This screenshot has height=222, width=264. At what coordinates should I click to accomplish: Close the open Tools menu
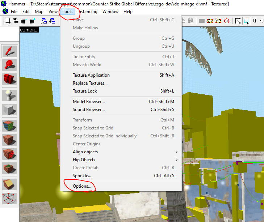(67, 12)
